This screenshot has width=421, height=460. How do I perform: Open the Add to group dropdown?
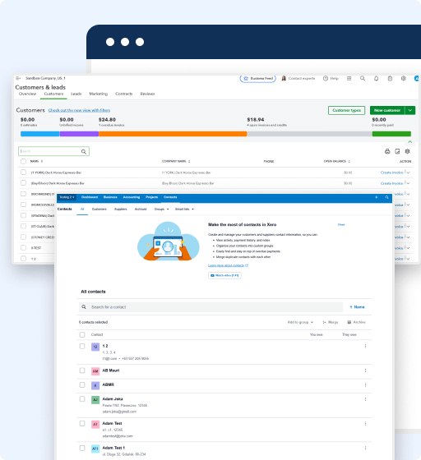[300, 322]
